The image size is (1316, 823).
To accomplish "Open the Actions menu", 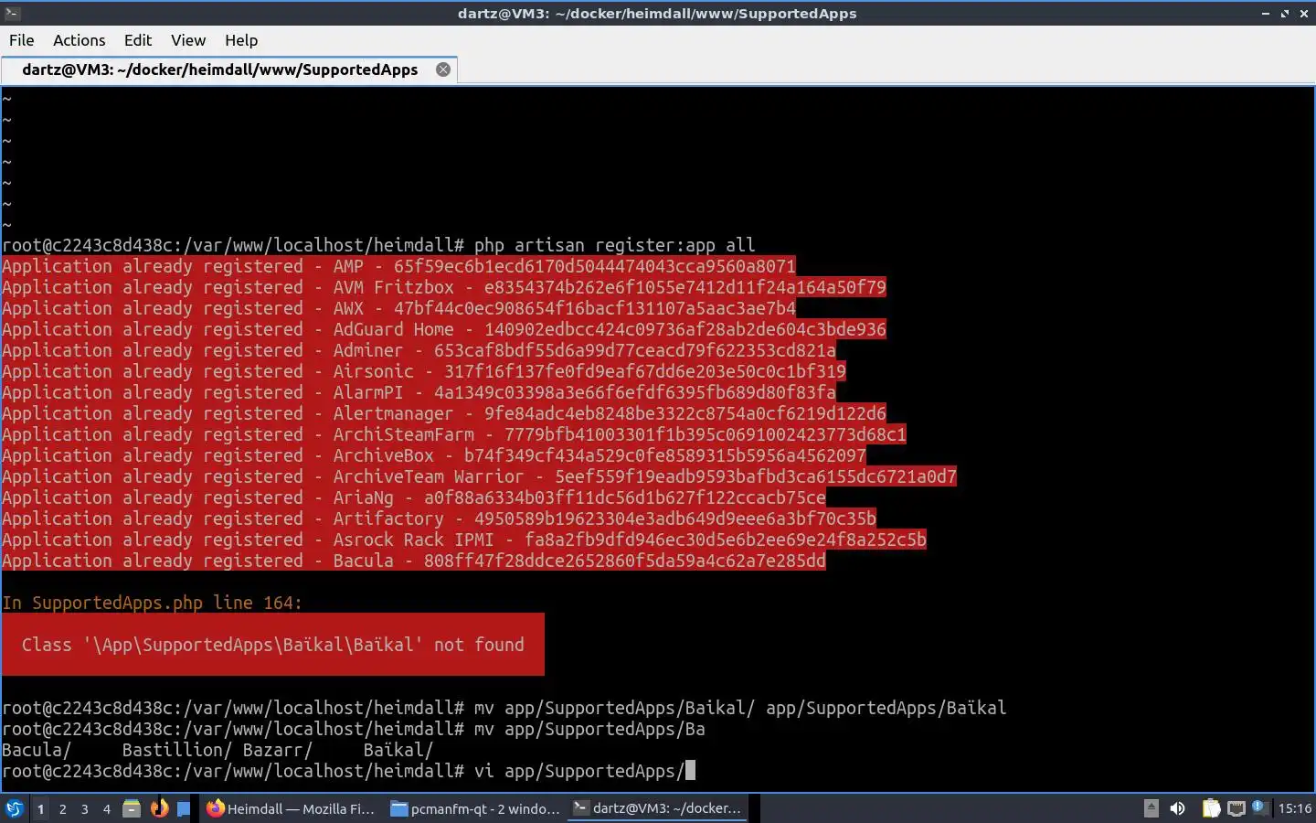I will (79, 40).
